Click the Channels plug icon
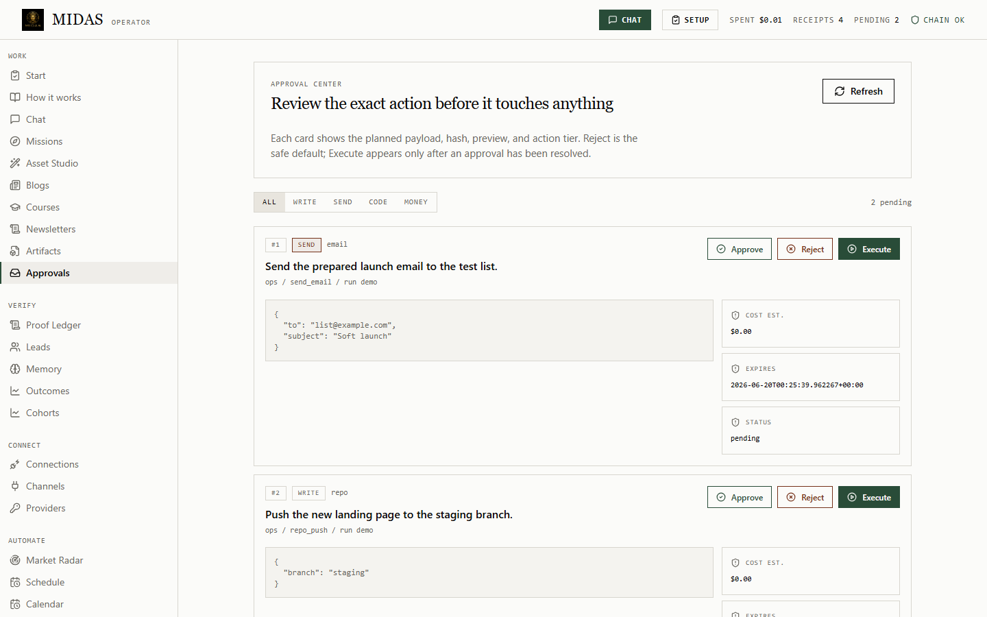Screen dimensions: 987x617 [x=15, y=486]
